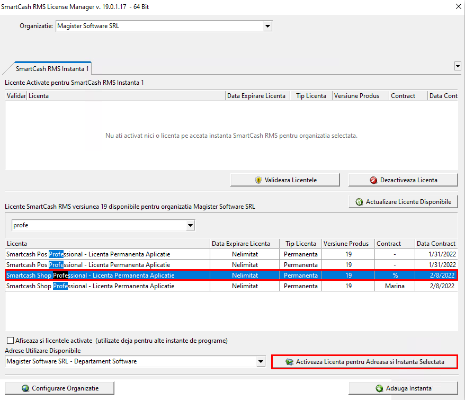Click the green plus icon on Adauga Instanta
Viewport: 465px width, 400px height.
(x=379, y=388)
